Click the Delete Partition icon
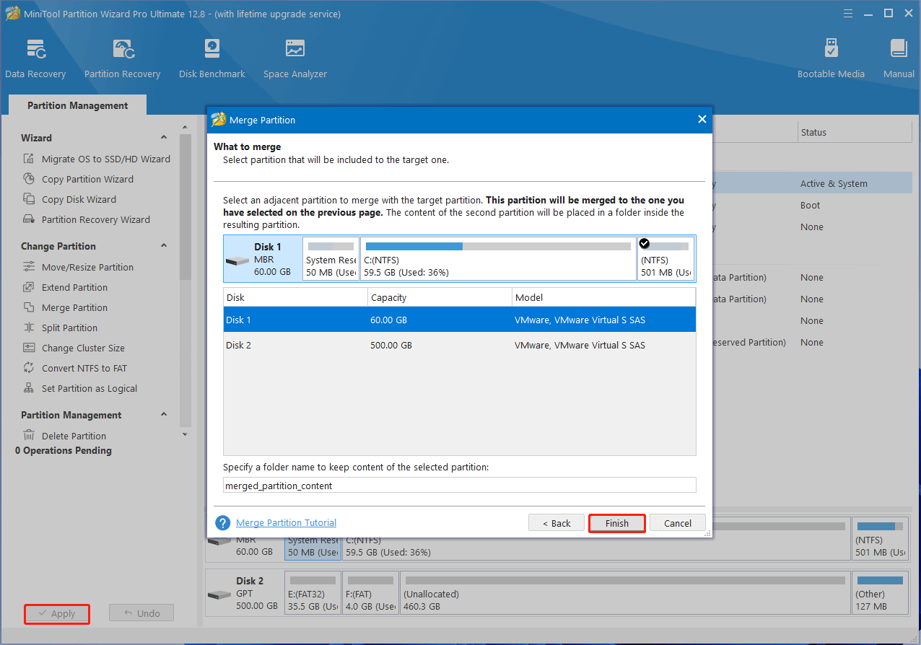 pos(29,436)
